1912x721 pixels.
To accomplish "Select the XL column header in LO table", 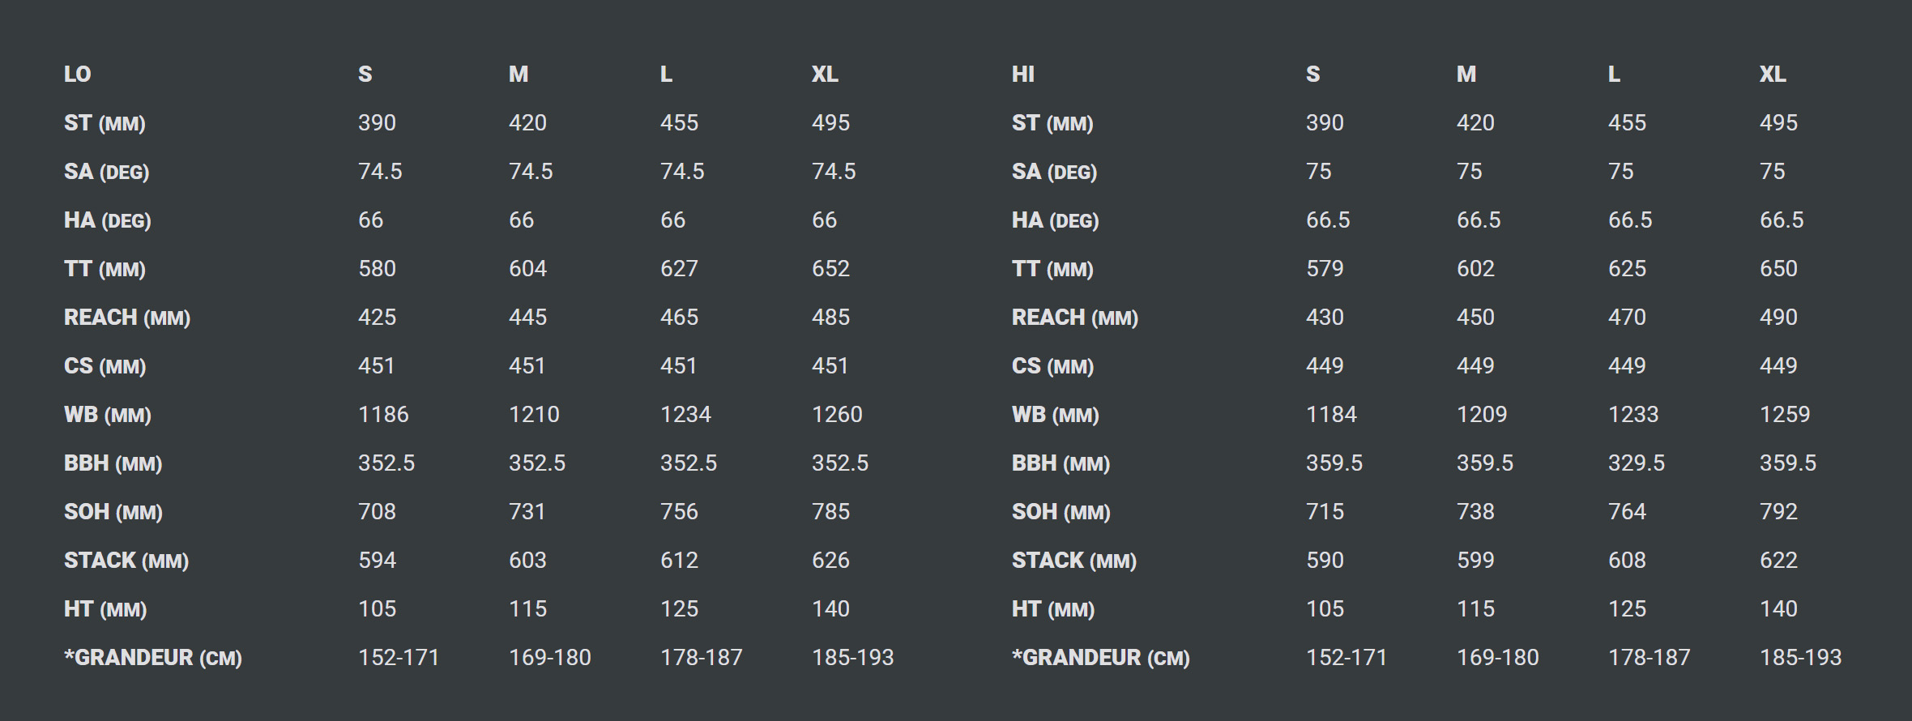I will pyautogui.click(x=825, y=75).
